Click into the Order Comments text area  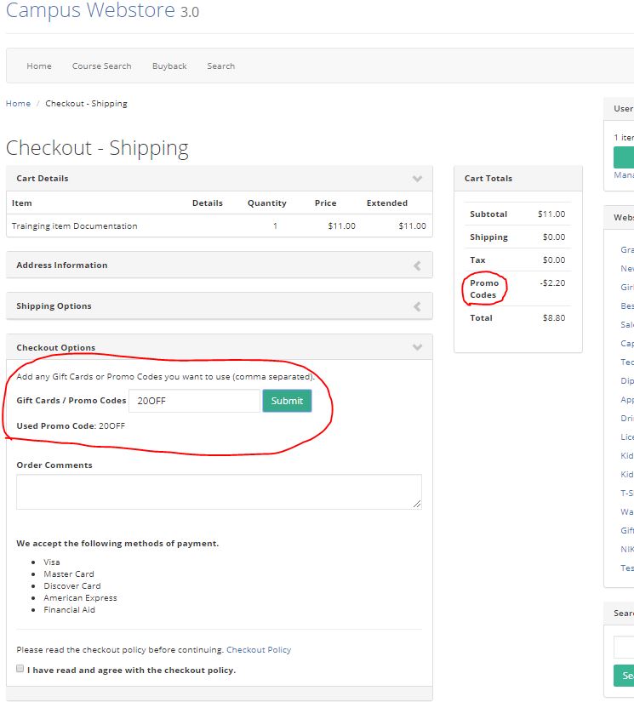[x=219, y=492]
